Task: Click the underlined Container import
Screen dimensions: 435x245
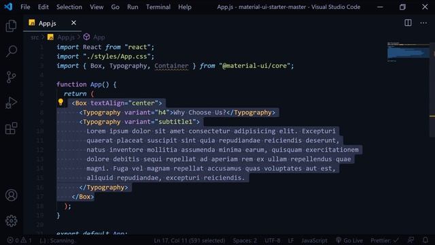Action: click(171, 66)
